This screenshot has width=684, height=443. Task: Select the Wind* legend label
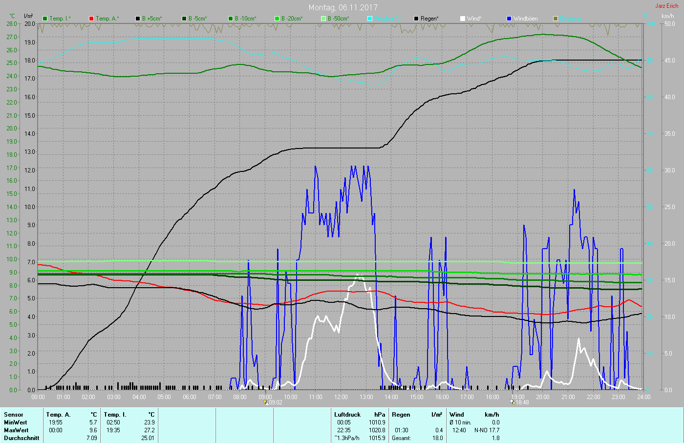tap(474, 19)
